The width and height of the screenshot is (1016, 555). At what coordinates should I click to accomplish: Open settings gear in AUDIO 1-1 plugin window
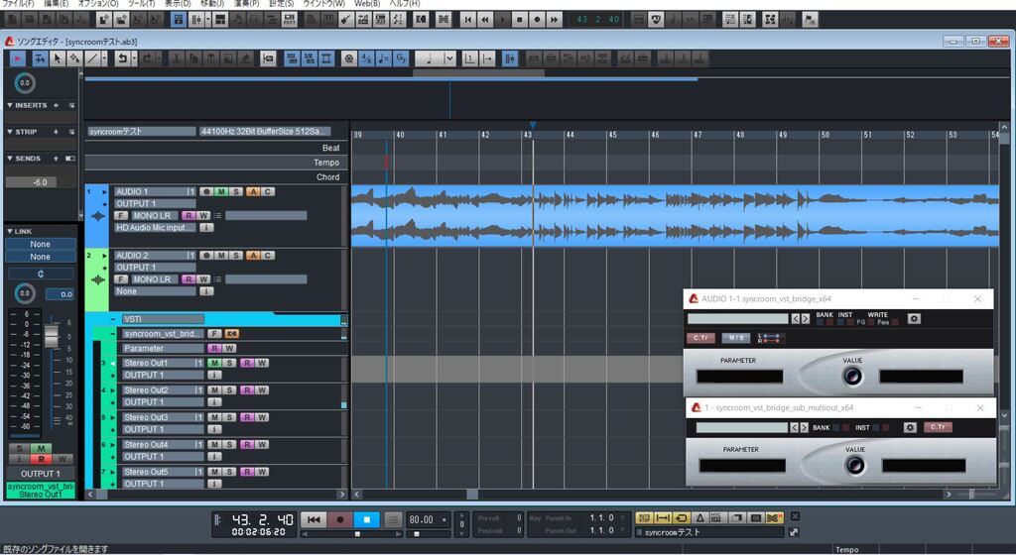tap(914, 318)
